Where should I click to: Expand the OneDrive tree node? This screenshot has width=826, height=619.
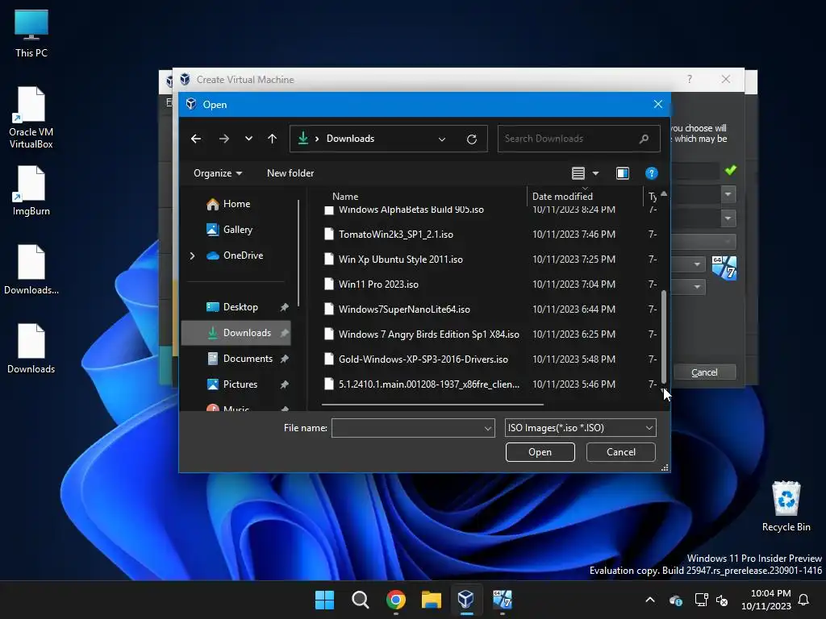coord(192,255)
